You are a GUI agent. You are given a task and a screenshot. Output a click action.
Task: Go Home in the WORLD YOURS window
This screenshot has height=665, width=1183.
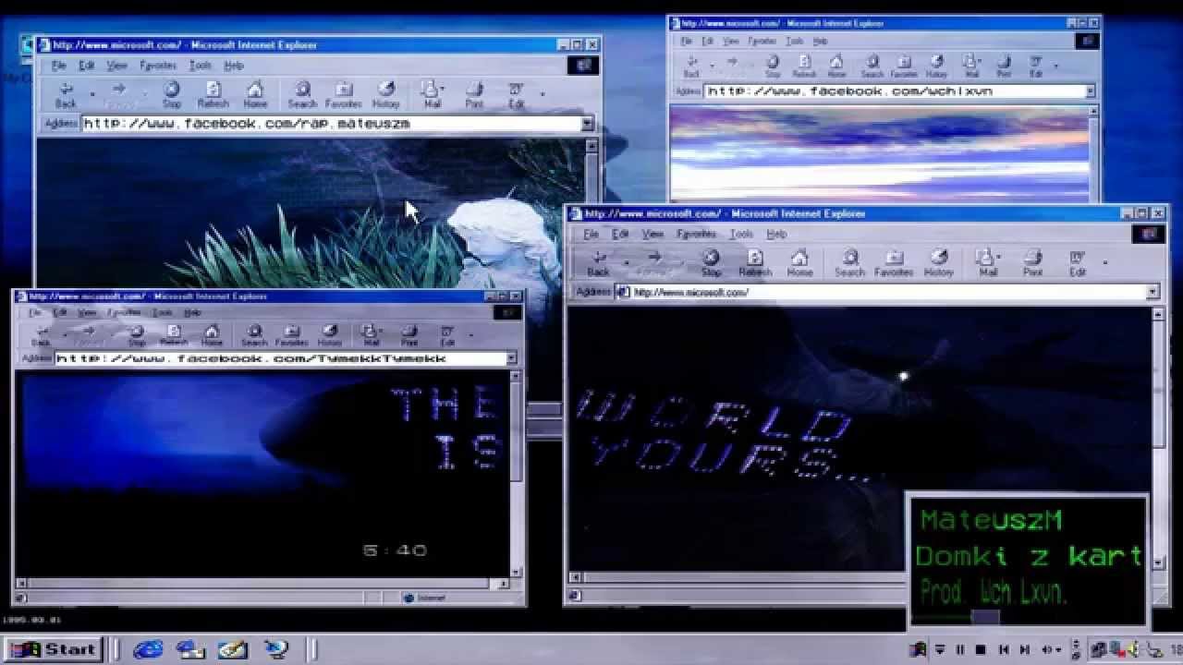pyautogui.click(x=799, y=263)
